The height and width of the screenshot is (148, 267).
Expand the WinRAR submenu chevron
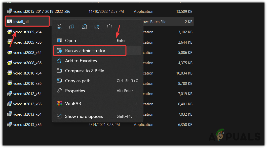point(136,103)
